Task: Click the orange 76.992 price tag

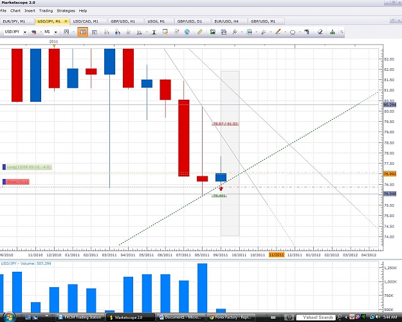Action: coord(390,174)
